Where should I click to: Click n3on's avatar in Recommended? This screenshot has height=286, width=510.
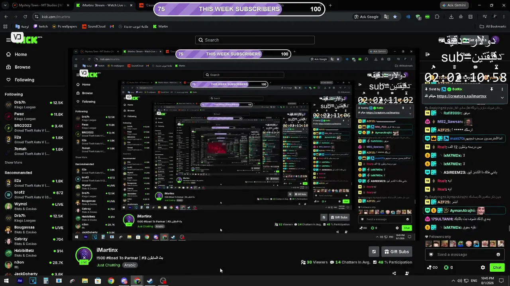pos(8,265)
